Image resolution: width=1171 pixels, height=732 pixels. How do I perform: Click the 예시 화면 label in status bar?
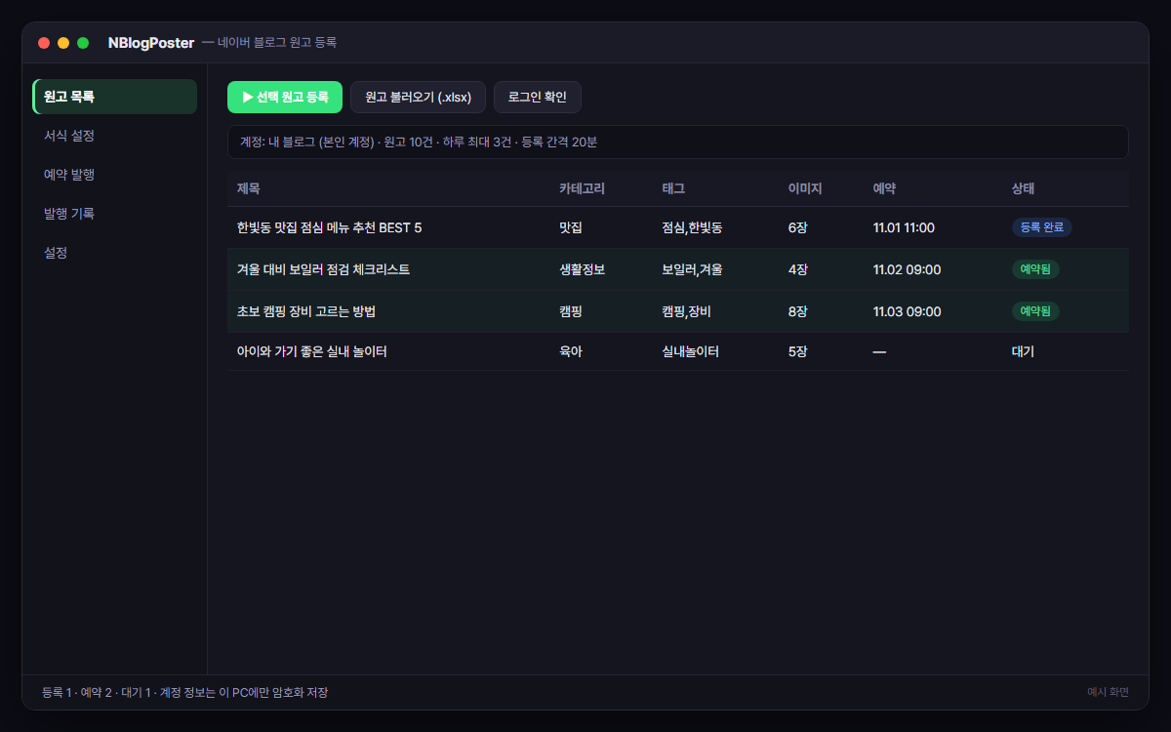1109,692
